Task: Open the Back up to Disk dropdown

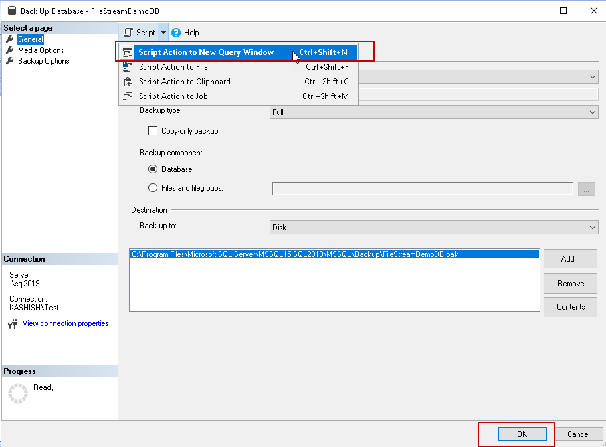Action: pyautogui.click(x=433, y=228)
